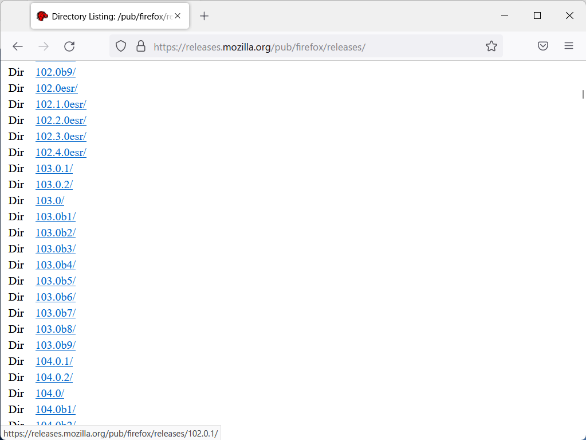Open the 103.0b8/ directory
Image resolution: width=586 pixels, height=440 pixels.
click(x=56, y=329)
